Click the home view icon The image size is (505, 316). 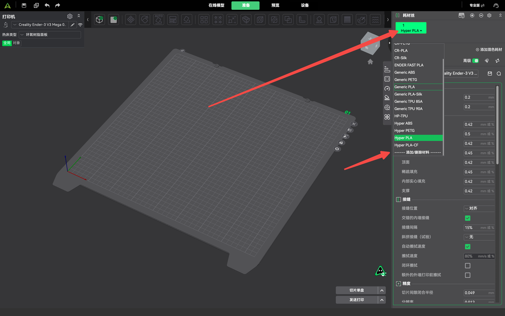[370, 62]
